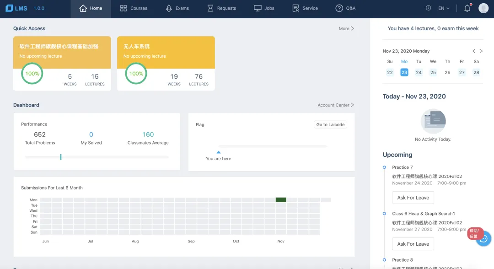Click the Q&A question mark icon
494x269 pixels.
coord(339,8)
